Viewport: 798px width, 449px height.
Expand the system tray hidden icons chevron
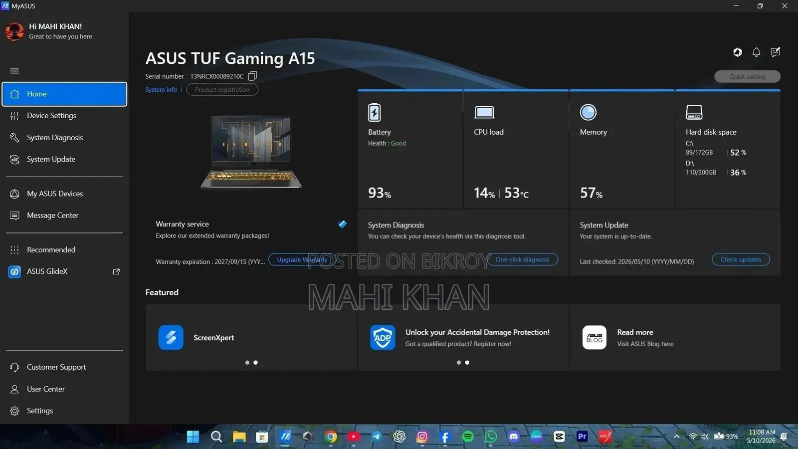coord(676,437)
